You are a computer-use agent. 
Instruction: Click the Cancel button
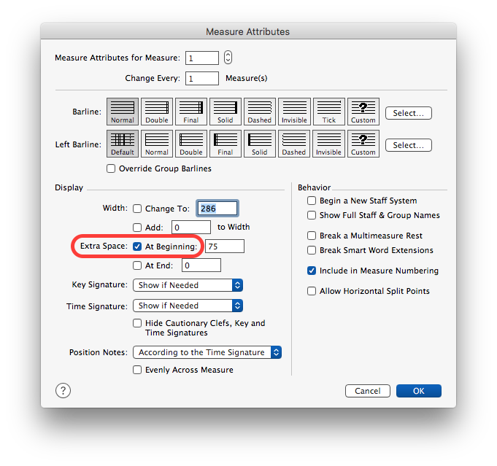tap(367, 391)
